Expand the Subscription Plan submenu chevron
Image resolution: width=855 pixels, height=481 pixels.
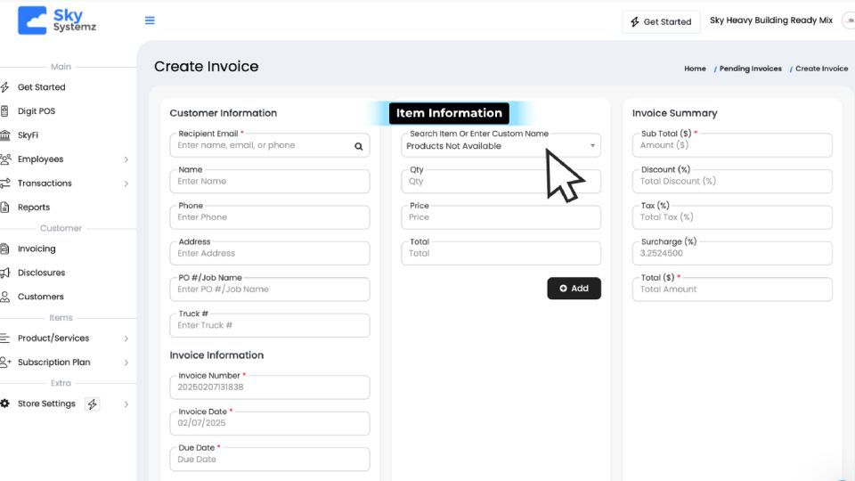[126, 363]
